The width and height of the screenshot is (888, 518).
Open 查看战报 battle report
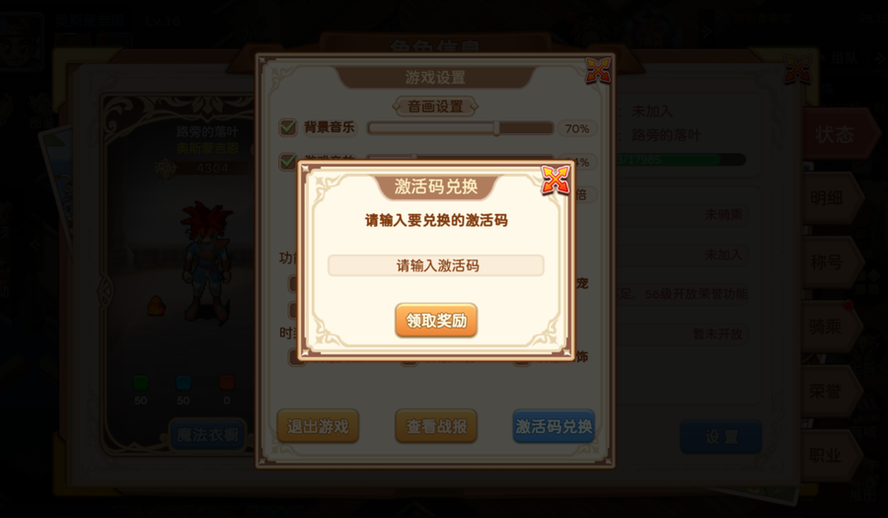(436, 426)
